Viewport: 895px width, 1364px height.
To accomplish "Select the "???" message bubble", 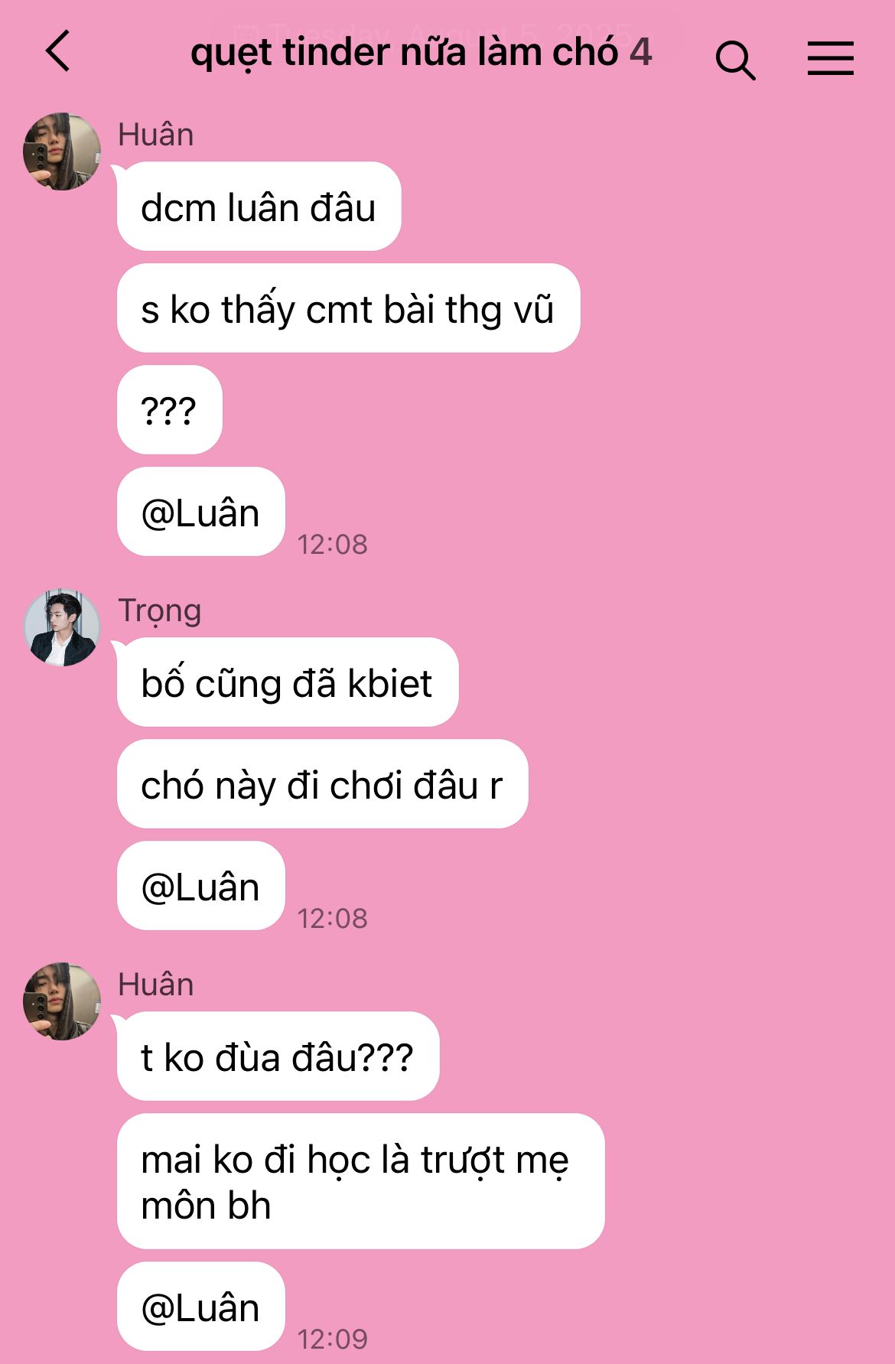I will pyautogui.click(x=170, y=410).
